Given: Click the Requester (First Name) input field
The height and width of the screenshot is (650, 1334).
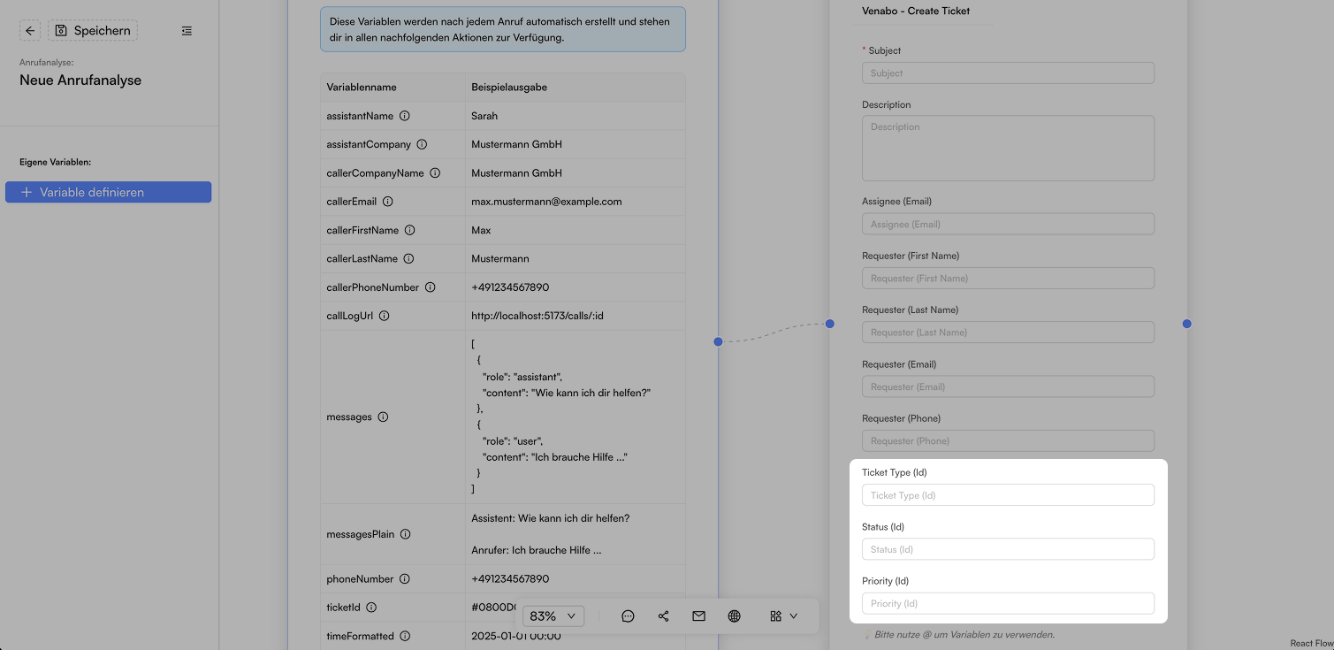Looking at the screenshot, I should (x=1008, y=278).
